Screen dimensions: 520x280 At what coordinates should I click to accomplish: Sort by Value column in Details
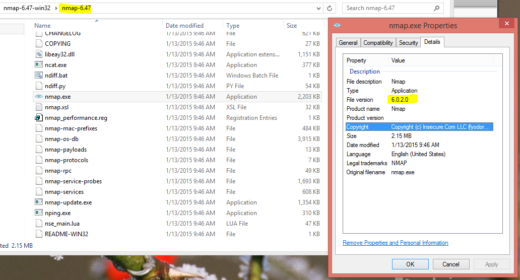[398, 60]
